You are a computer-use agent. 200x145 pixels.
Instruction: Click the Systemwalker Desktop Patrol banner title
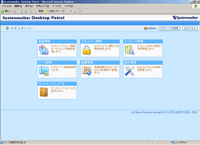click(33, 18)
